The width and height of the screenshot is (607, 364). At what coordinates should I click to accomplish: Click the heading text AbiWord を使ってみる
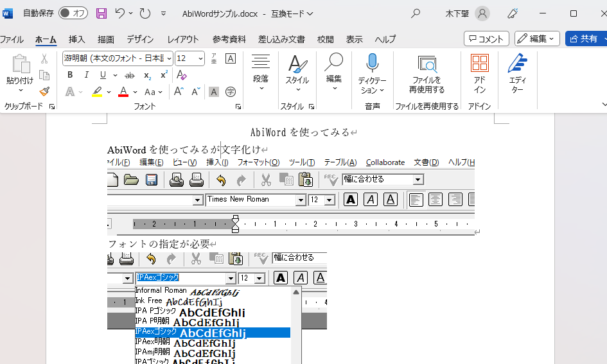[x=300, y=132]
